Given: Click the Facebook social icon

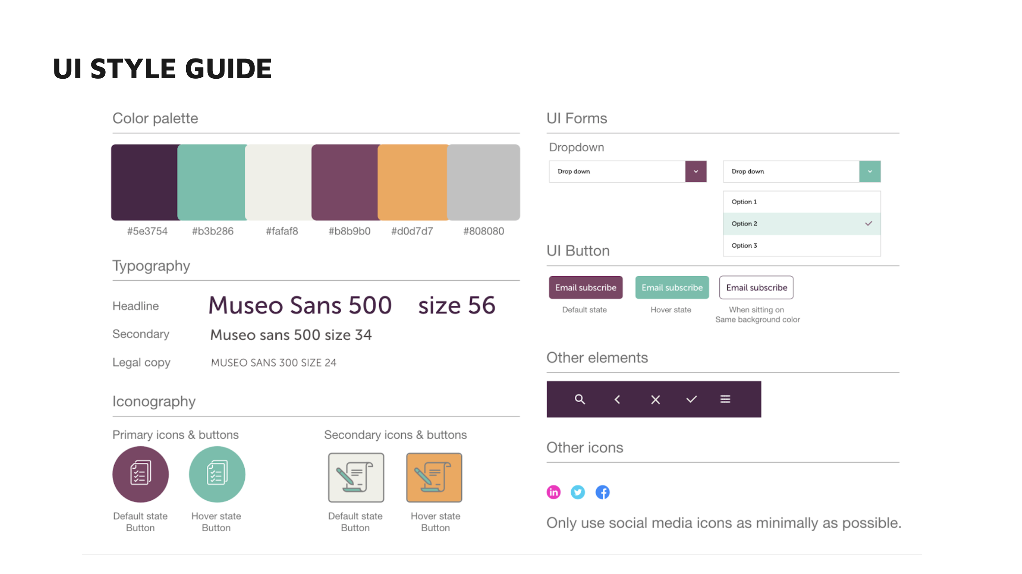Looking at the screenshot, I should click(602, 492).
